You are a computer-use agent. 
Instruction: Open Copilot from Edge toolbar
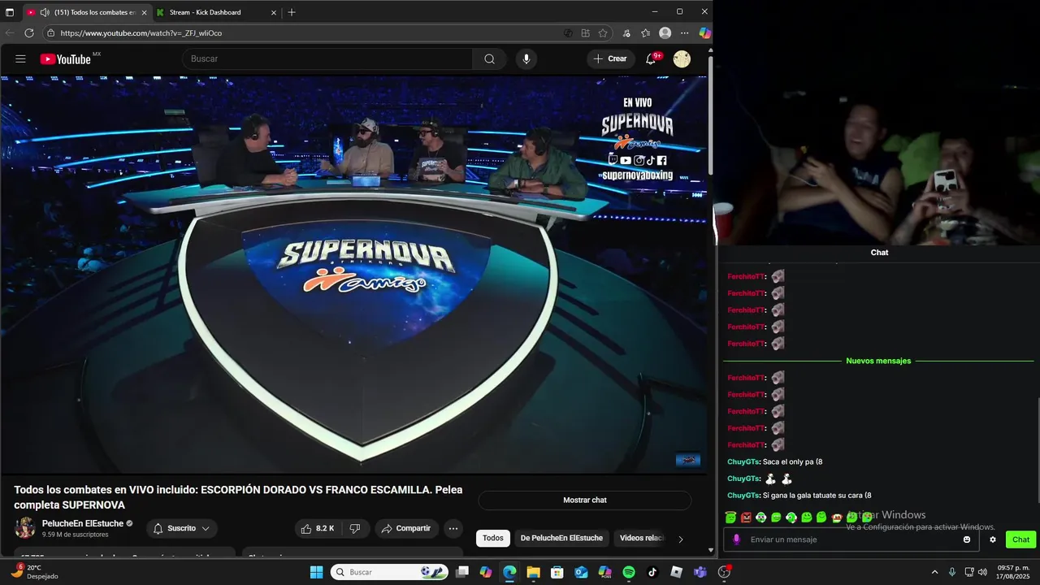point(704,33)
